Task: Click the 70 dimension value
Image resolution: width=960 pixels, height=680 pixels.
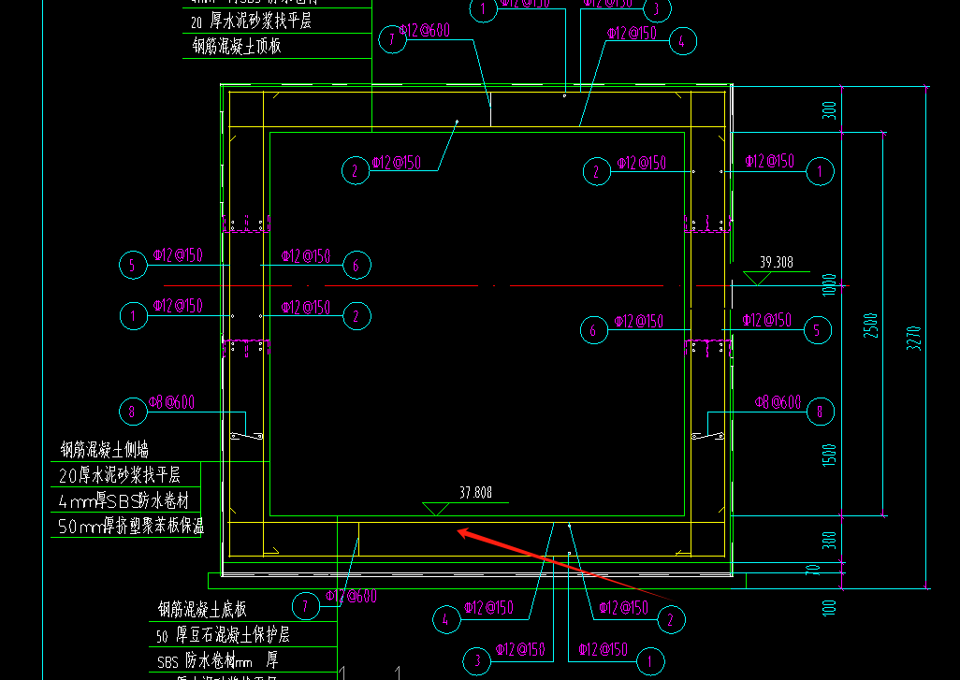Action: pyautogui.click(x=812, y=570)
